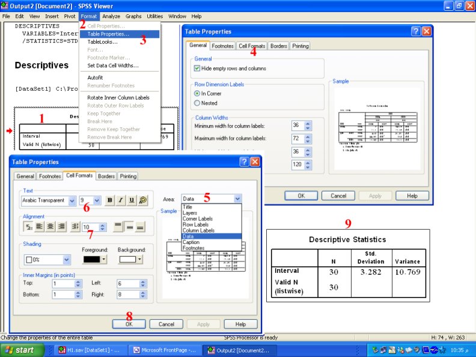Select the mixed alignment icon
The width and height of the screenshot is (476, 357).
(x=28, y=227)
